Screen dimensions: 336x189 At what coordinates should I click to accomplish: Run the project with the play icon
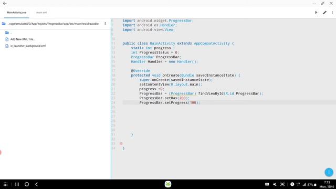click(316, 13)
